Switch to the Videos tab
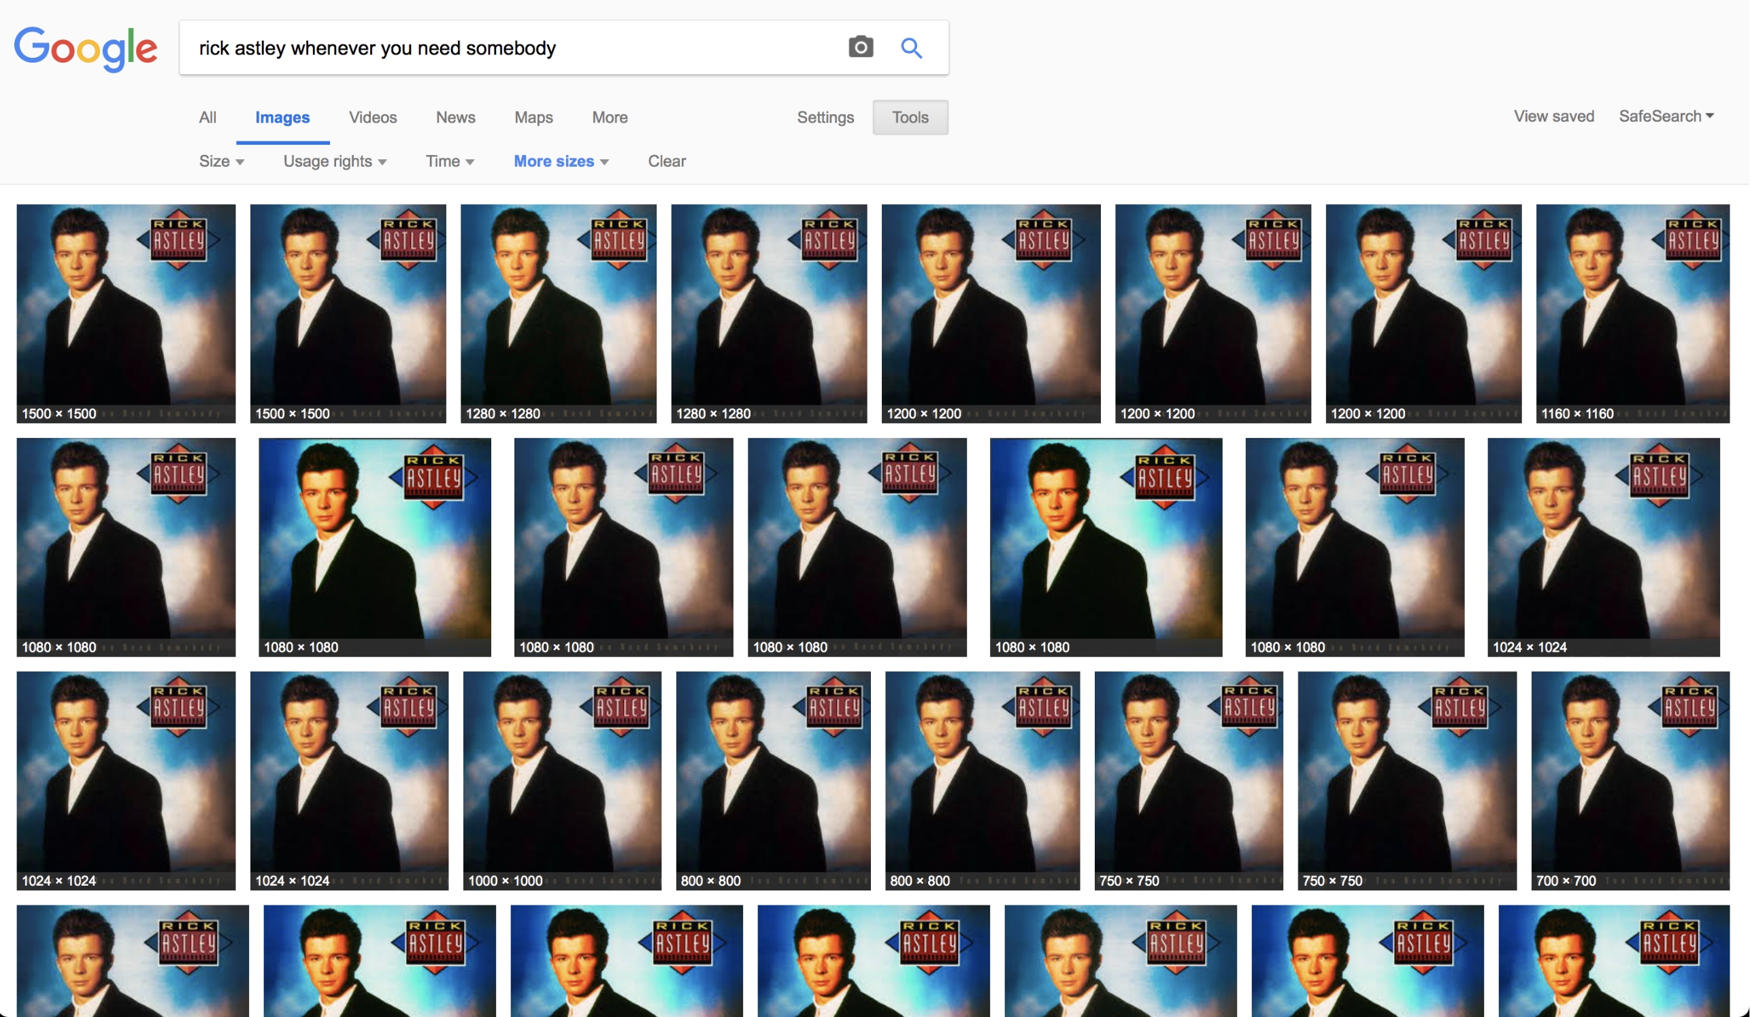The height and width of the screenshot is (1017, 1750). (x=373, y=117)
